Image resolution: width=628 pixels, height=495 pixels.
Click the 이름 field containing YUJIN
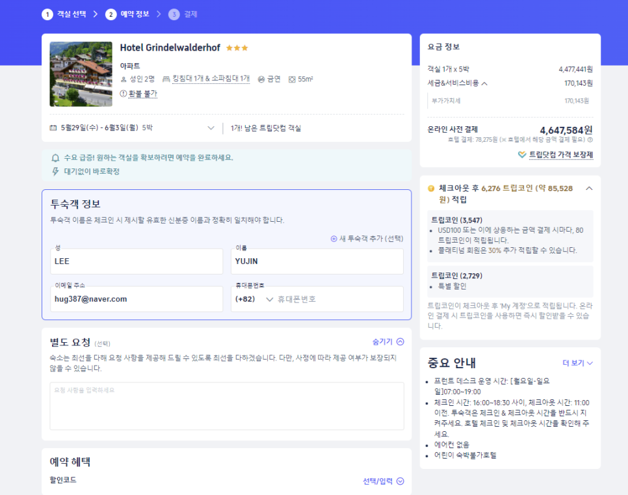point(317,261)
